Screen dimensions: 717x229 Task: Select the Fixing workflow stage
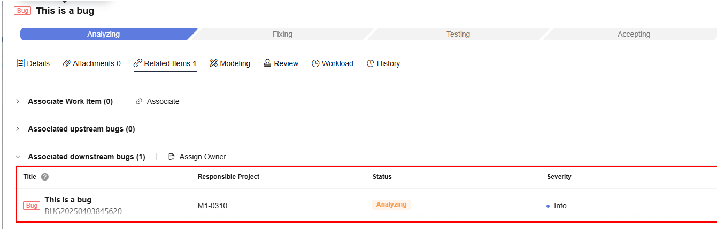(x=282, y=34)
